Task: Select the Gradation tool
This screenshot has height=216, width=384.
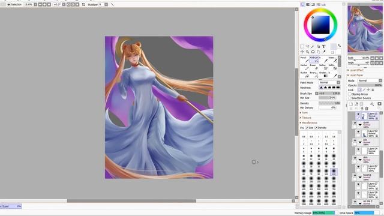Action: (323, 74)
